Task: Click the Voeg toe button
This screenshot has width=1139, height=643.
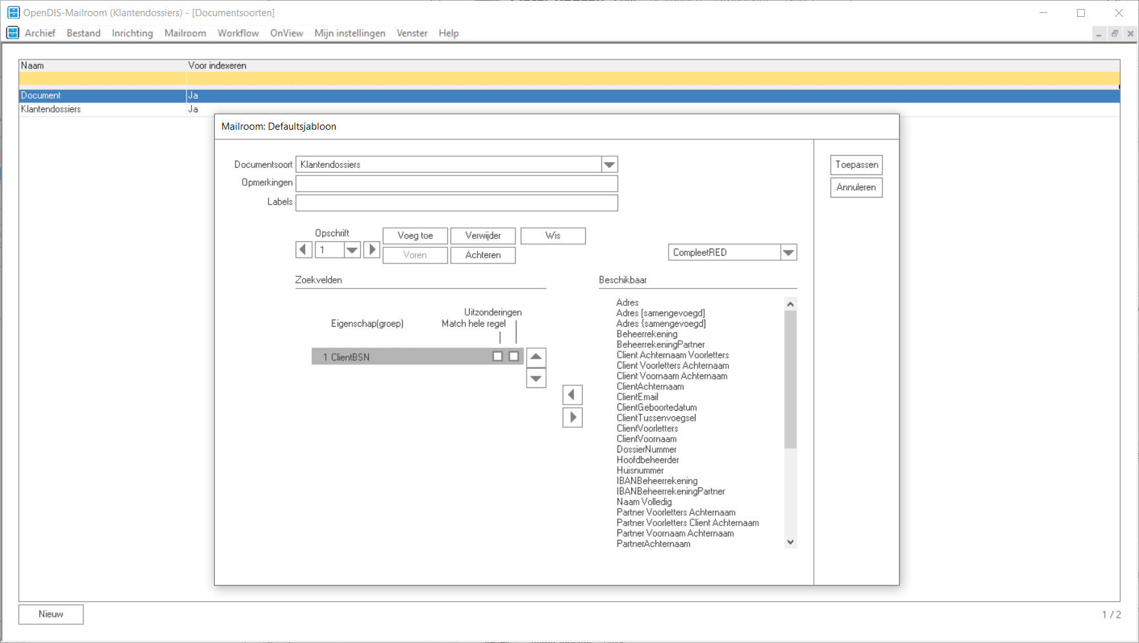Action: coord(415,236)
